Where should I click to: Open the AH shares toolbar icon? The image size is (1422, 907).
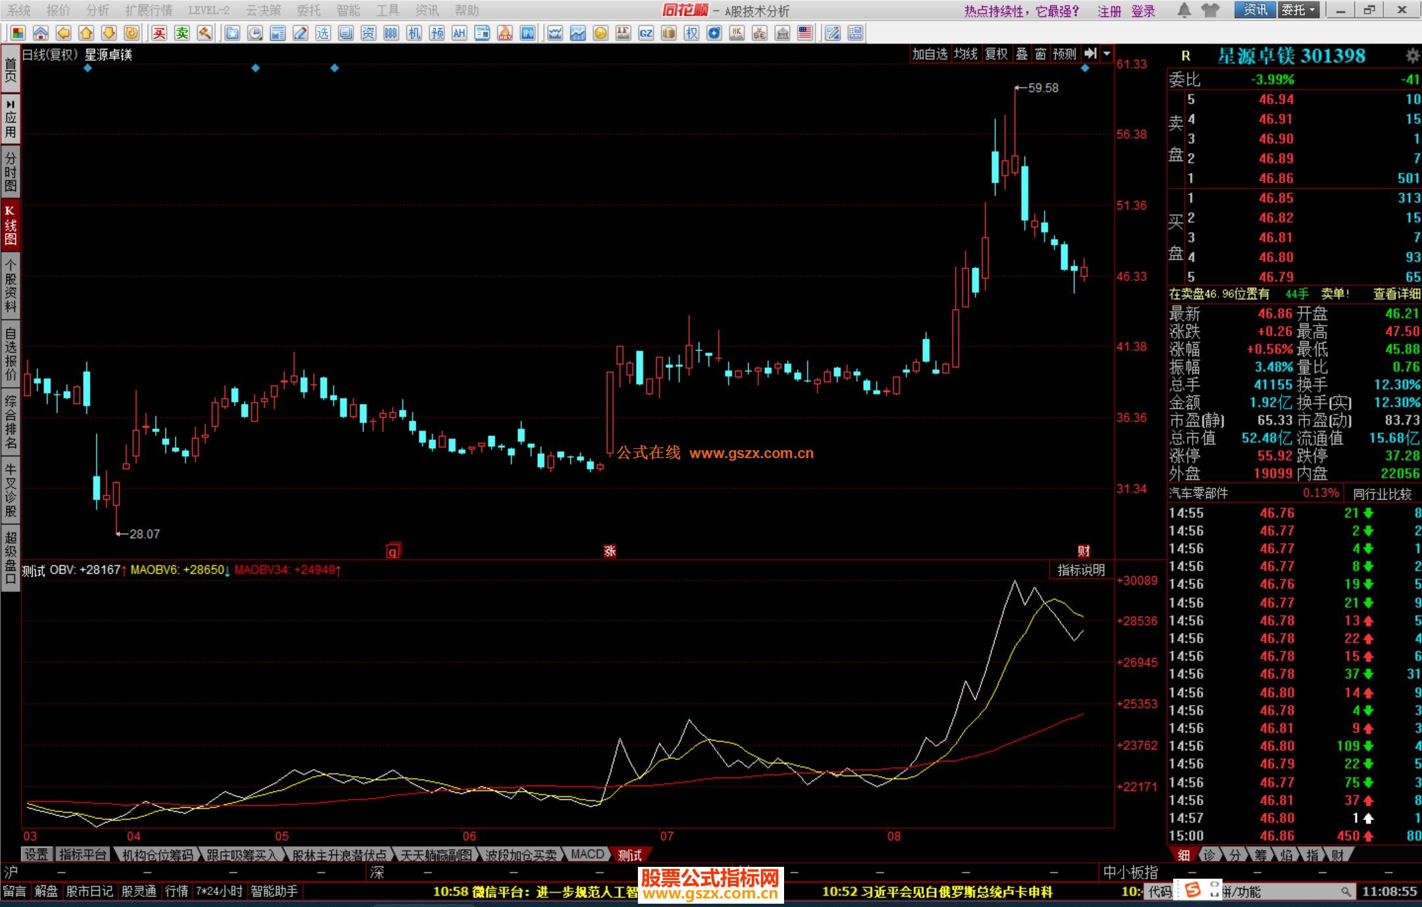click(x=460, y=33)
